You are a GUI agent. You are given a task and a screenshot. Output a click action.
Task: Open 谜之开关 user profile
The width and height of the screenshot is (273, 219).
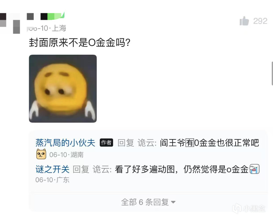coord(52,169)
